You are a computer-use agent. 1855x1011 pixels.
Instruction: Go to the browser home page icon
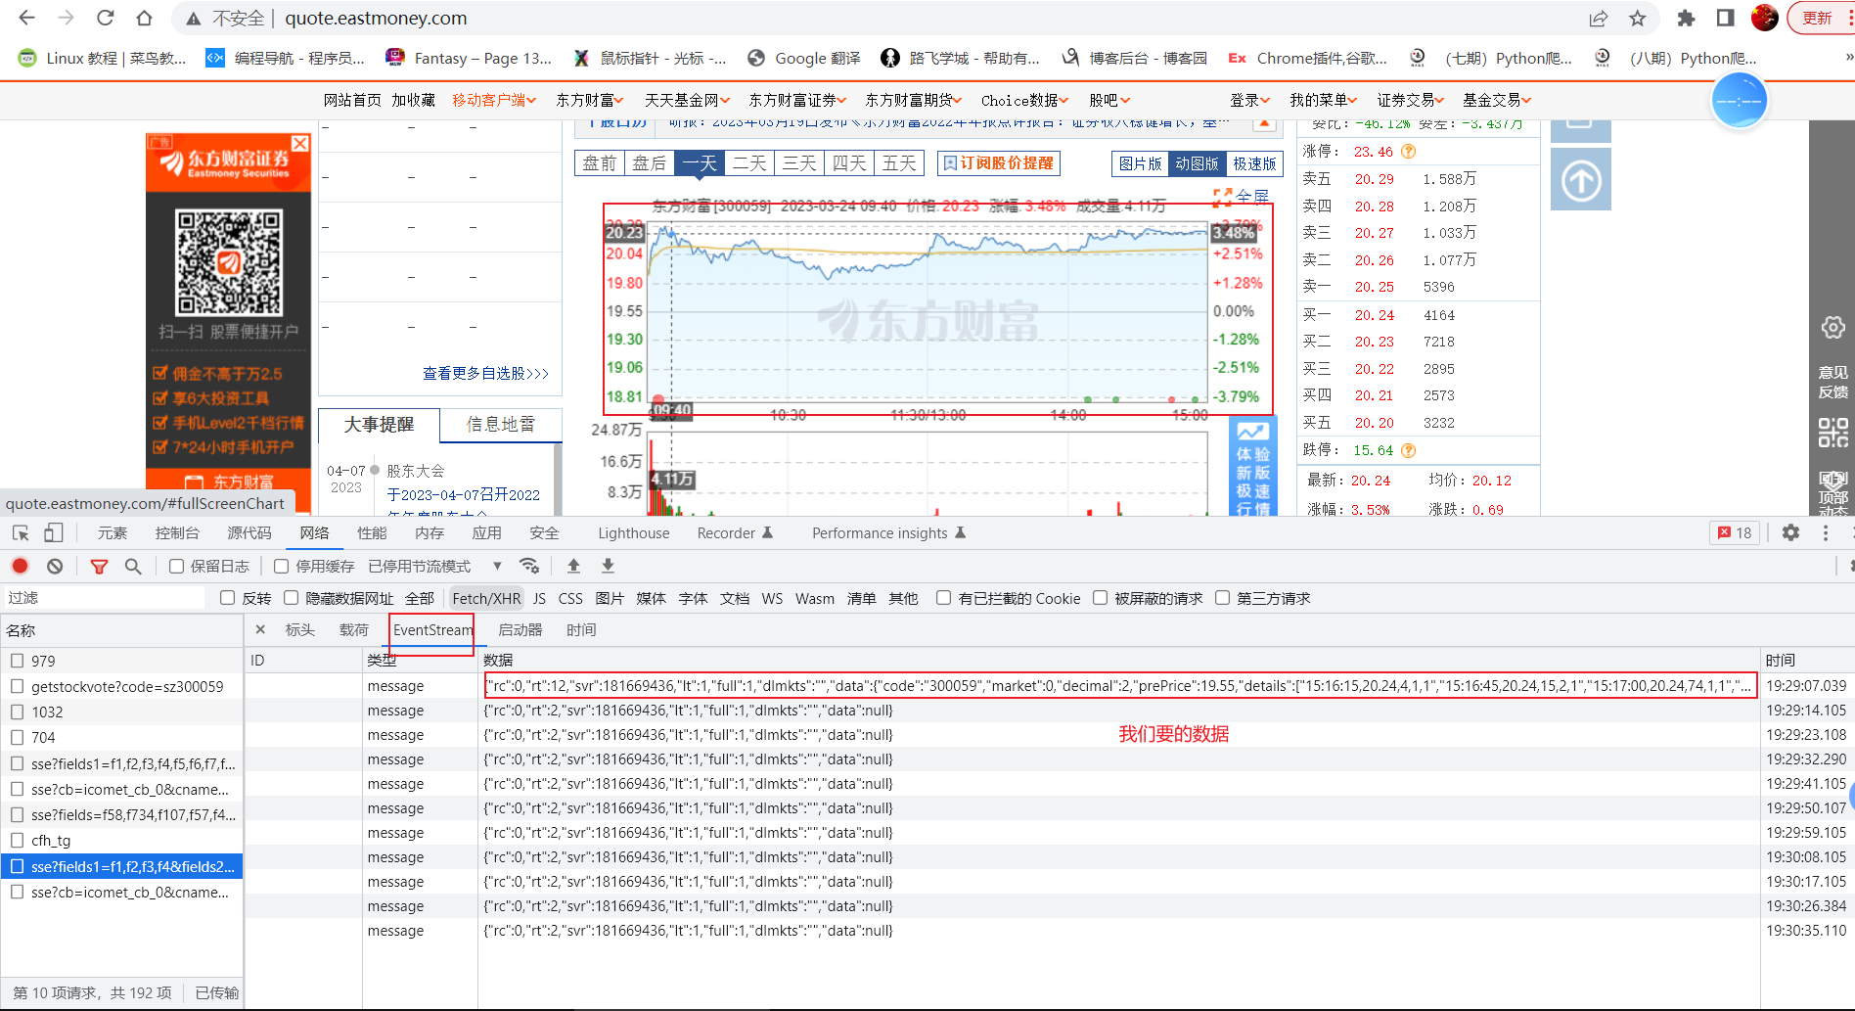(144, 18)
